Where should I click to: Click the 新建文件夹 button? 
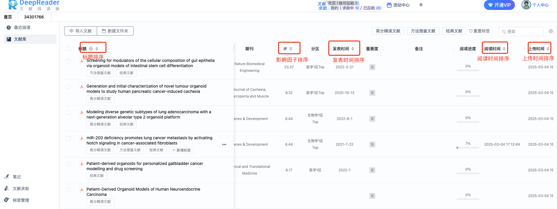pos(115,31)
